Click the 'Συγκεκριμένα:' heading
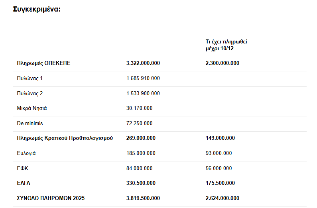Viewport: 317px width, 208px height. coord(37,9)
